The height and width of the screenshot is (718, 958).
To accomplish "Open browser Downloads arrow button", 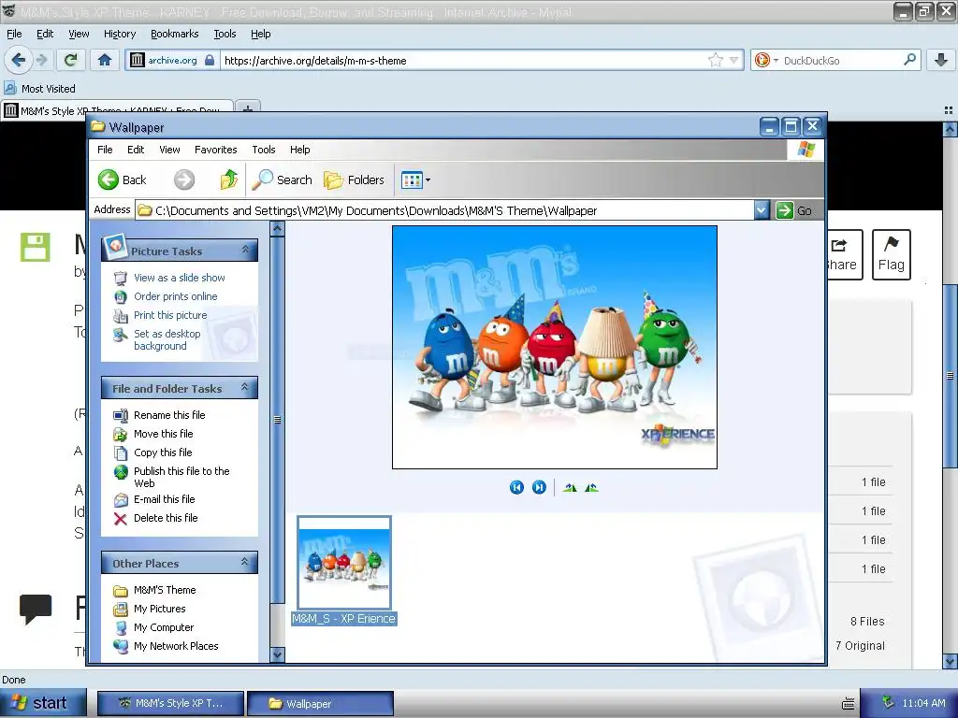I will tap(941, 60).
